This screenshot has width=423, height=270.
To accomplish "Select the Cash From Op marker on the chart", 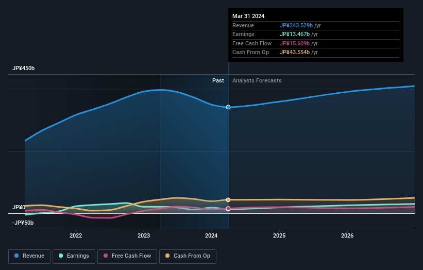I will tap(228, 200).
